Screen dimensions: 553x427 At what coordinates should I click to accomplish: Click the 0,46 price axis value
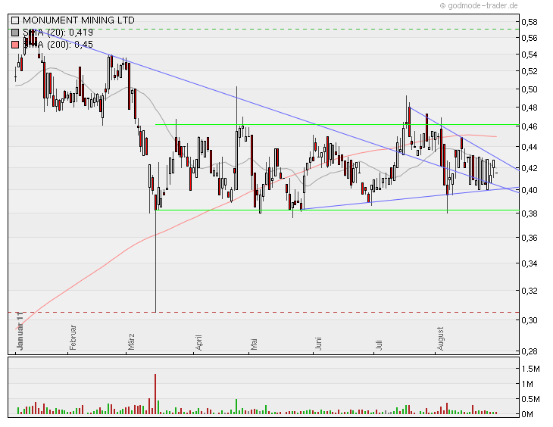click(530, 126)
